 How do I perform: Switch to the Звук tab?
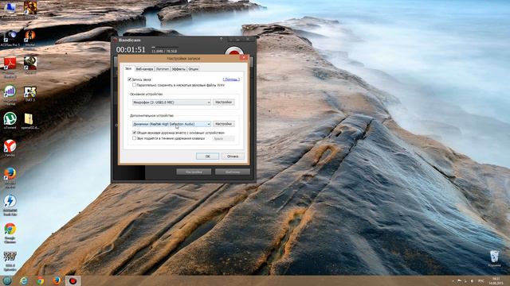coord(128,69)
